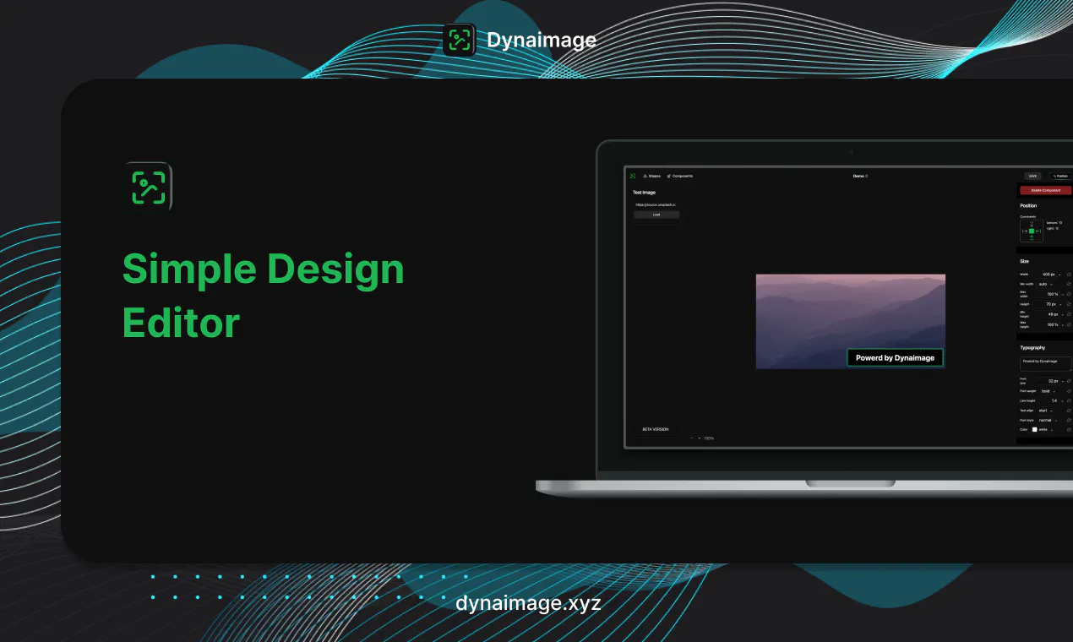
Task: Click the reset icon beside Width
Action: coord(1069,275)
